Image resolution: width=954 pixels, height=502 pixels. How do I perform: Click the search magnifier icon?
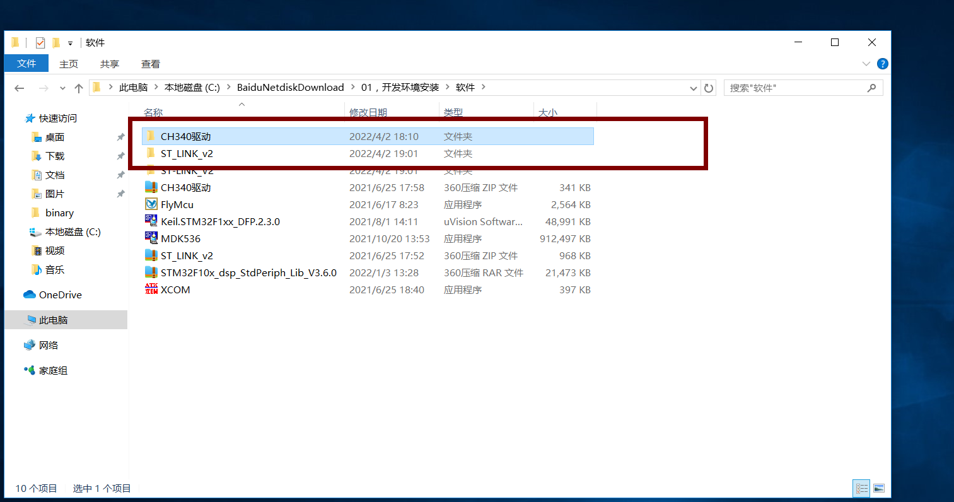[872, 88]
